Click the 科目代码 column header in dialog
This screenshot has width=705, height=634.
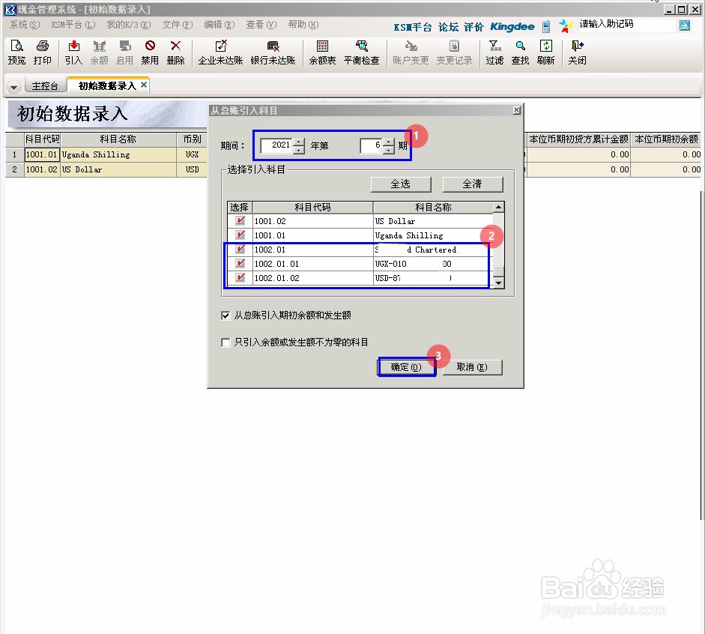(x=313, y=207)
